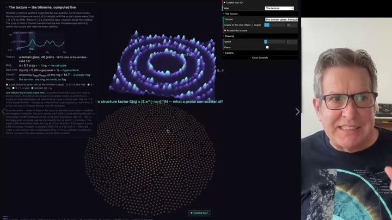This screenshot has height=220, width=392.
Task: Click the dotted grain slice disk
Action: (x=150, y=160)
